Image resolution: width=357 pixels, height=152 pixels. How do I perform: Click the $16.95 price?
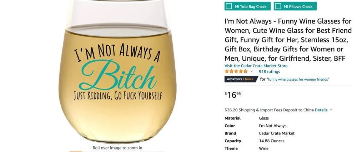[x=233, y=95]
